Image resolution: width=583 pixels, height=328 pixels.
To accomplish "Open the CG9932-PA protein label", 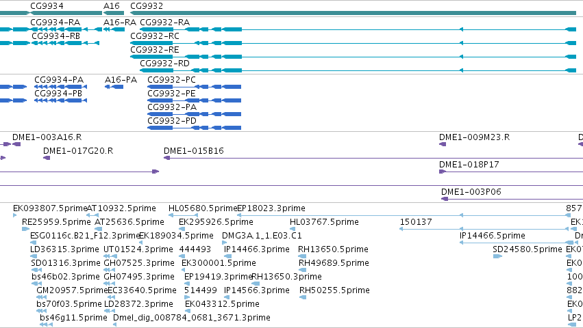I will click(172, 107).
